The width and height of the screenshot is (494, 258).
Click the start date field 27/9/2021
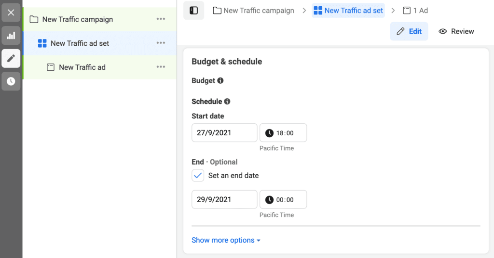tap(224, 133)
